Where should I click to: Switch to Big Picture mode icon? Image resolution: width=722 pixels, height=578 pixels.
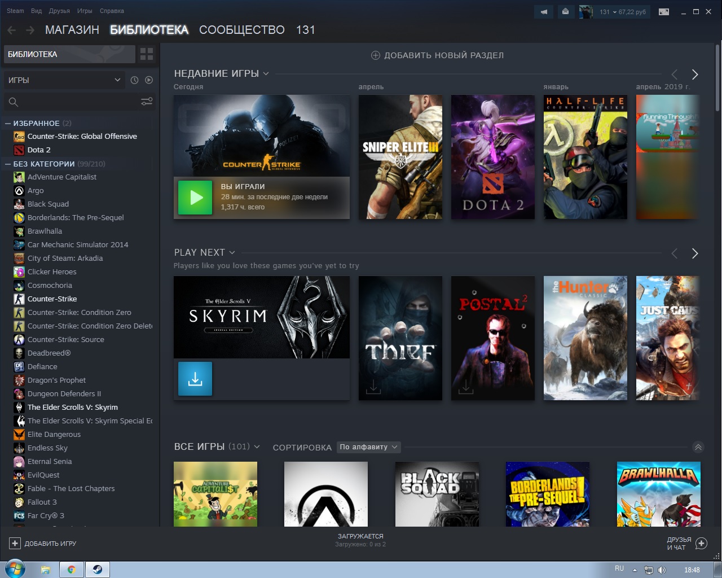664,12
